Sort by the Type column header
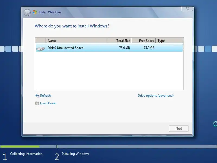The height and width of the screenshot is (163, 217). [x=169, y=40]
